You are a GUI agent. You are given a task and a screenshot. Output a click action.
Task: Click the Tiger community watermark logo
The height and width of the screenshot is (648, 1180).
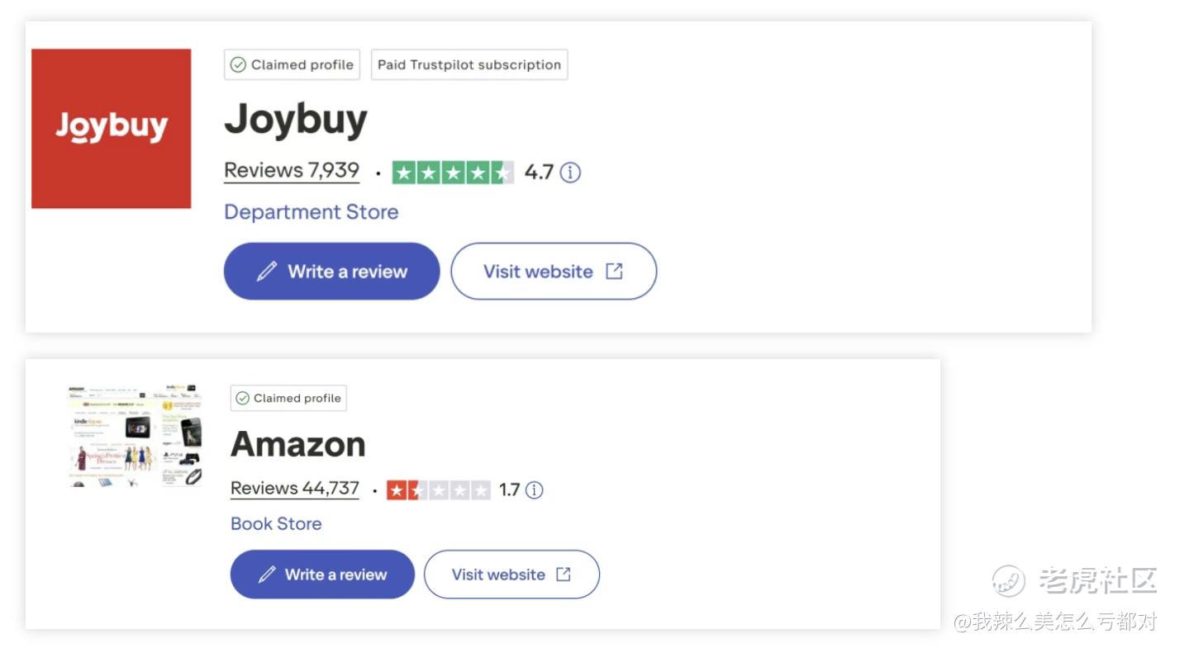(1009, 581)
